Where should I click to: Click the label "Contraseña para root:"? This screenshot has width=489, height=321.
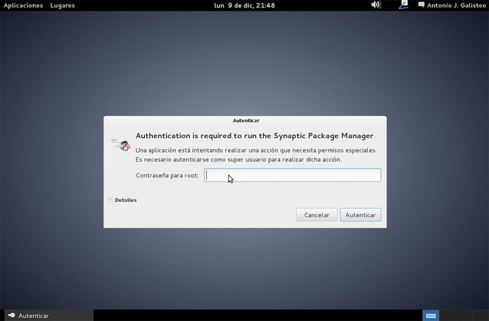point(167,175)
